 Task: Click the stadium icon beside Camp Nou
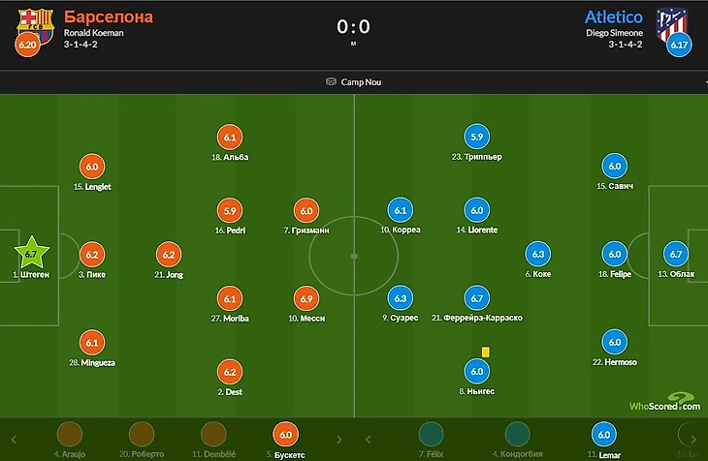click(331, 82)
